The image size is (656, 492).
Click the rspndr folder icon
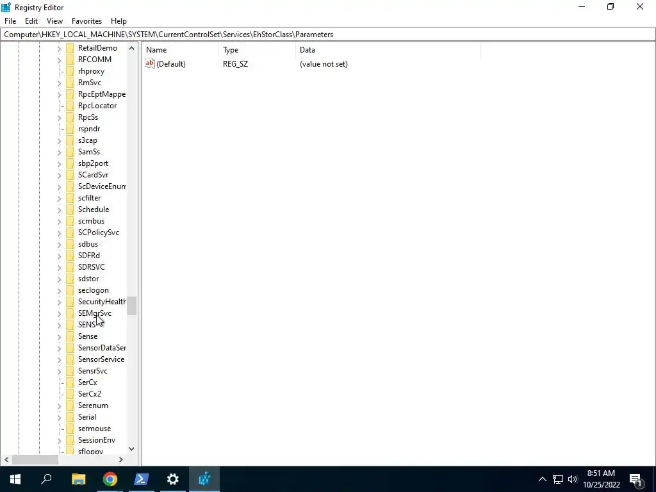pyautogui.click(x=70, y=129)
